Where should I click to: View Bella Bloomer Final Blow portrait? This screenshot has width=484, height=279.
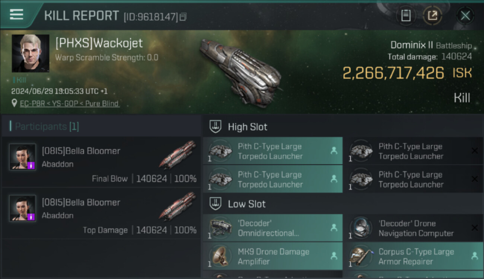(x=23, y=157)
